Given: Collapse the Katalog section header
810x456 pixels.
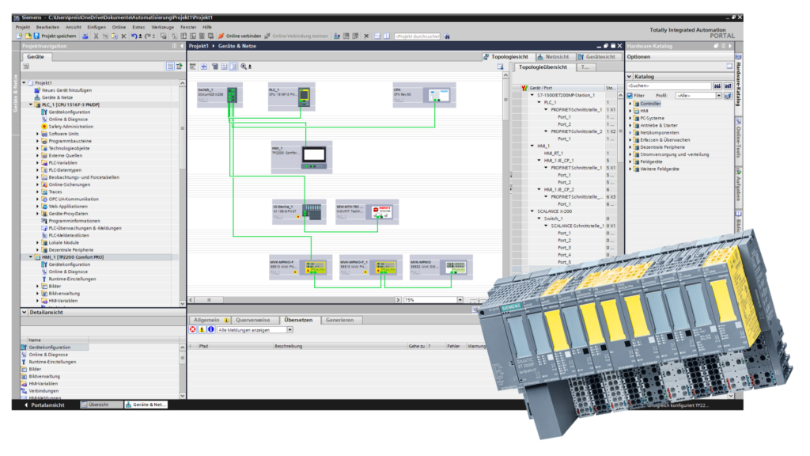Looking at the screenshot, I should tap(630, 76).
